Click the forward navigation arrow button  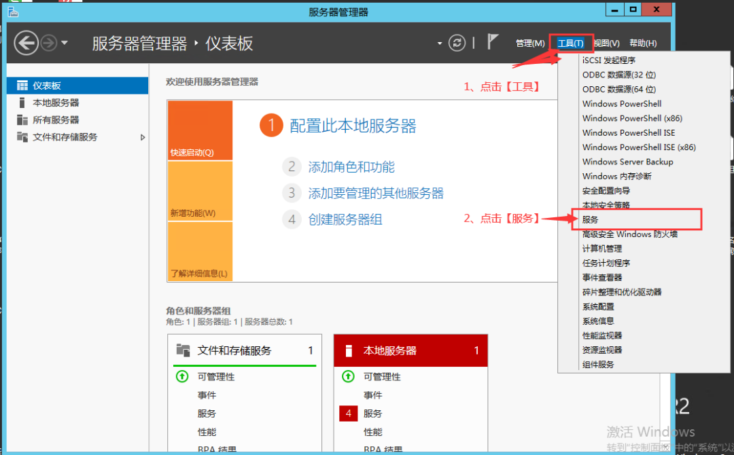pos(48,43)
